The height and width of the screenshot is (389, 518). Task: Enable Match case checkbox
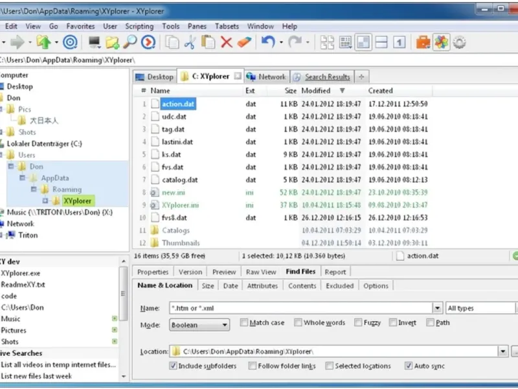pyautogui.click(x=244, y=322)
